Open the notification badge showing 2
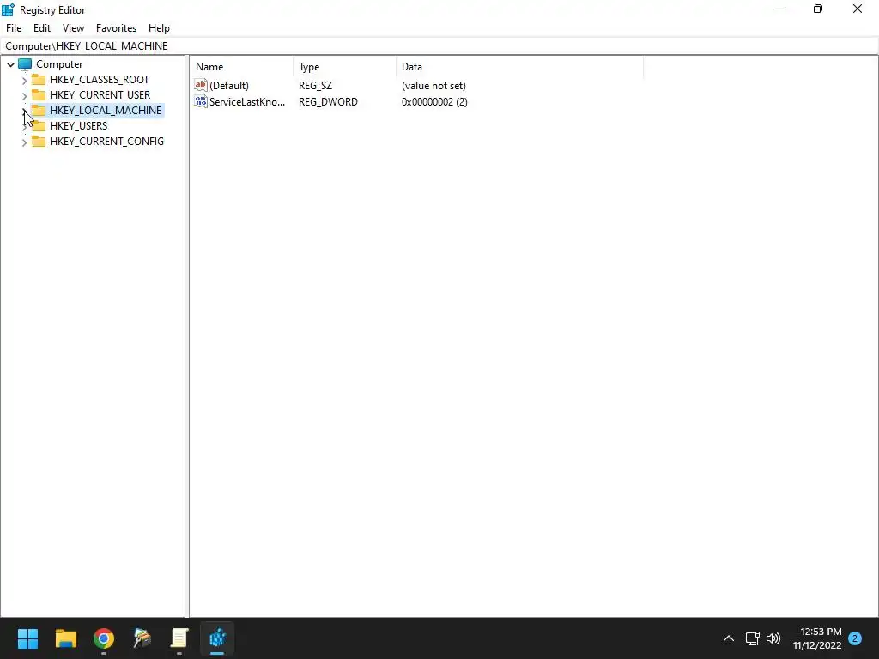879x659 pixels. point(855,638)
